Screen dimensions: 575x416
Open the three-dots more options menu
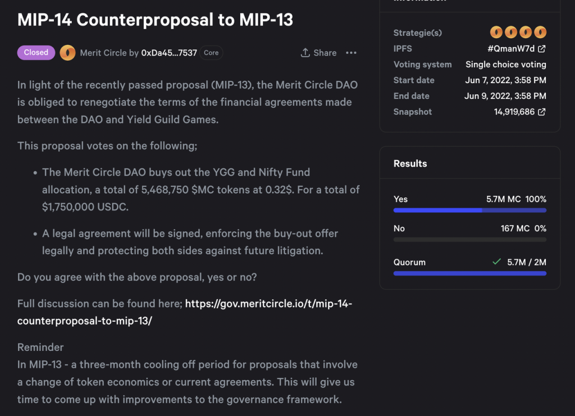[x=351, y=53]
